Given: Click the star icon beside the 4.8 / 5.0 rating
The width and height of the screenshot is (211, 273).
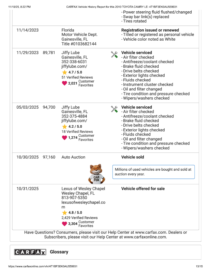Looking at the screenshot, I should point(65,213).
